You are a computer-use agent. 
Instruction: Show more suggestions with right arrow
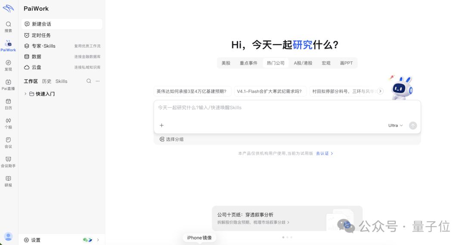[x=380, y=91]
